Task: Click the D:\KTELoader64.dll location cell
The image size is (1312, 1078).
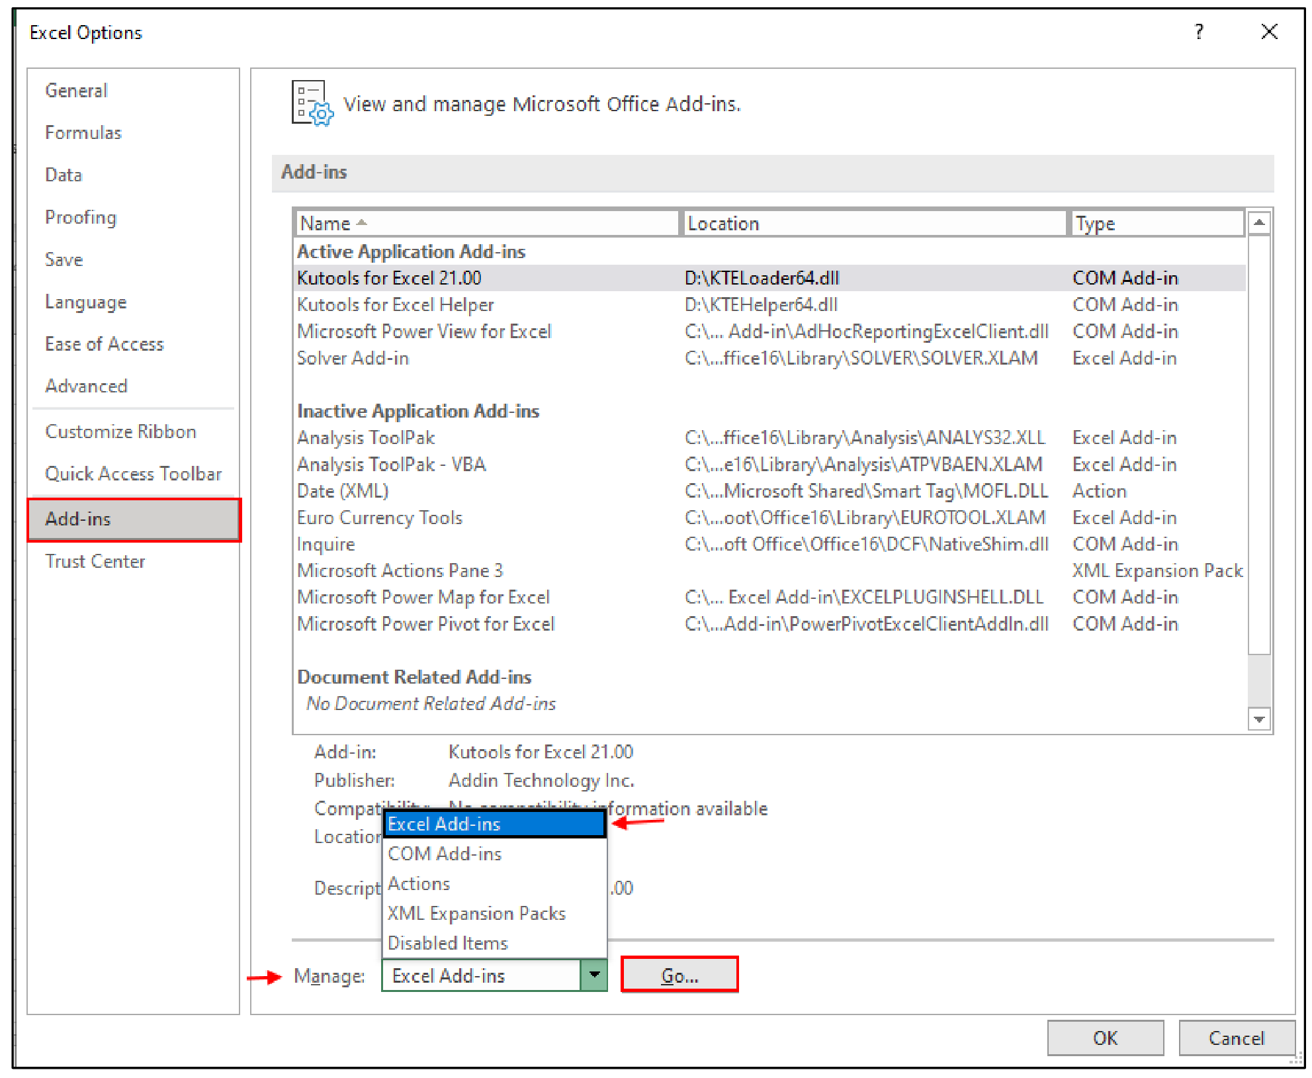Action: click(x=762, y=279)
